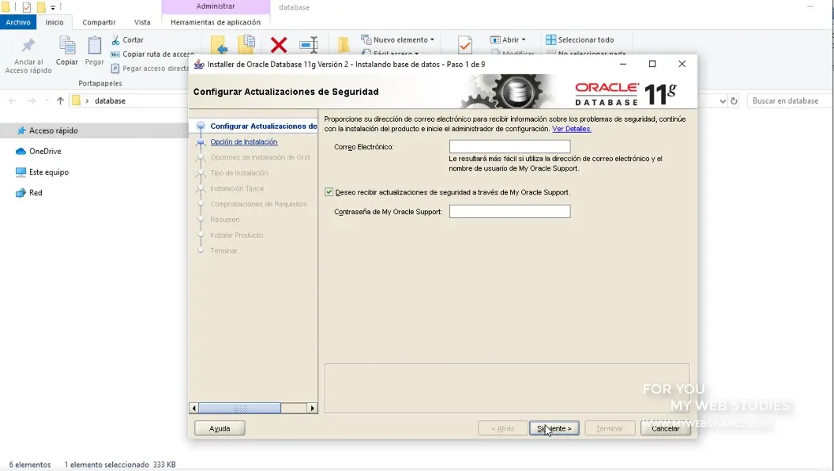Viewport: 834px width, 471px height.
Task: Click the Explorer forward arrow button
Action: (32, 100)
